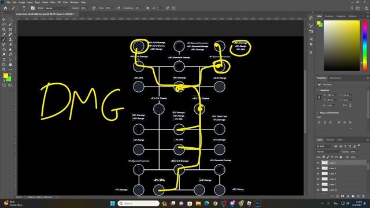Hide Layer 4 with eye icon

(x=318, y=168)
